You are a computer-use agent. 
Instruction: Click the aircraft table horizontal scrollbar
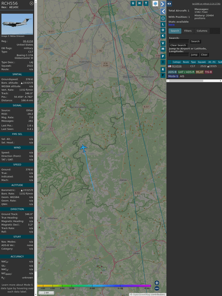point(194,81)
